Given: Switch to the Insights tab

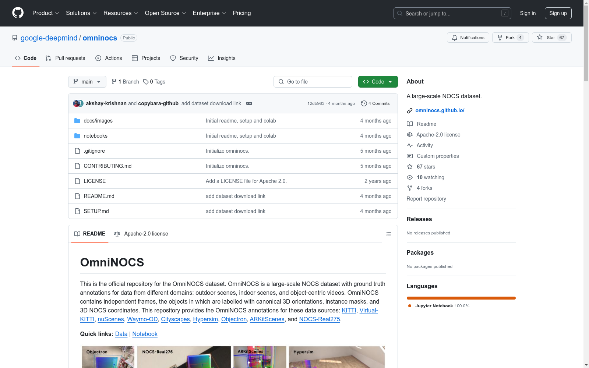Looking at the screenshot, I should coord(222,58).
